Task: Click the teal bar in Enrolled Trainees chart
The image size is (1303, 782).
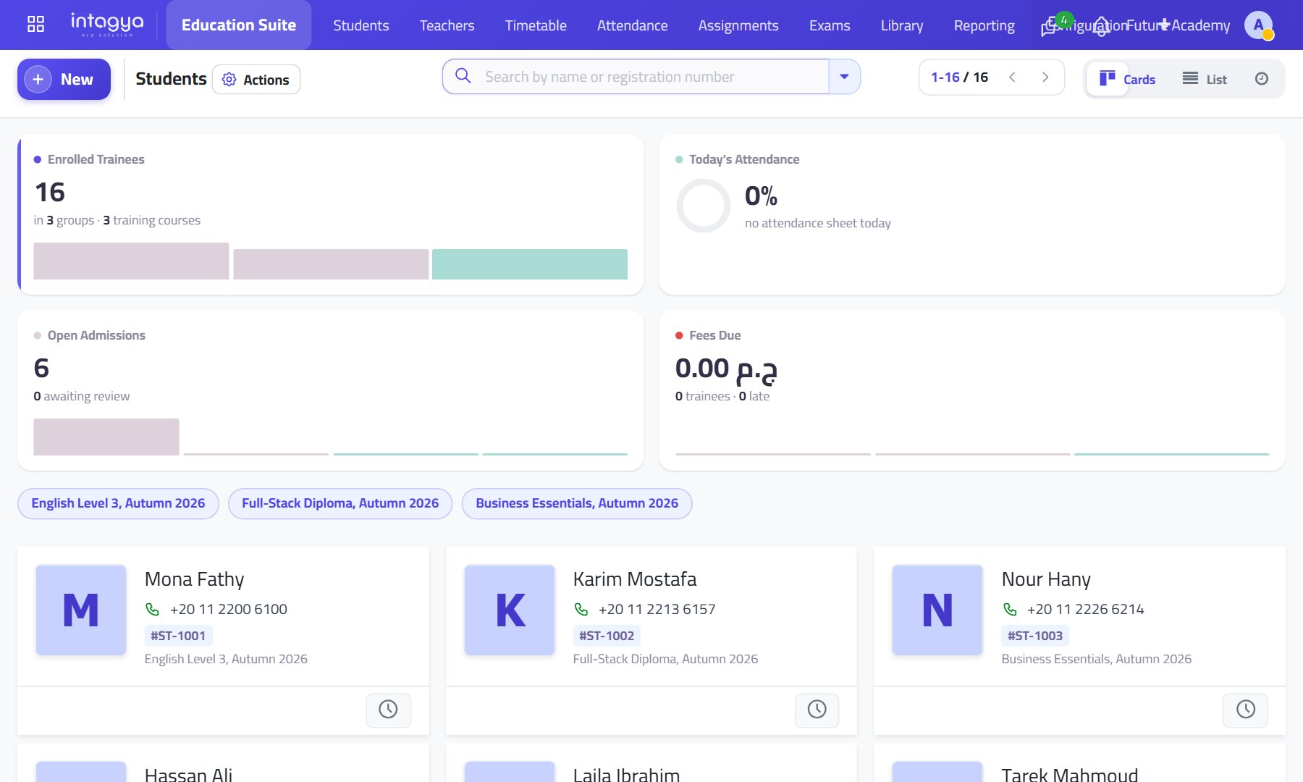Action: [530, 264]
